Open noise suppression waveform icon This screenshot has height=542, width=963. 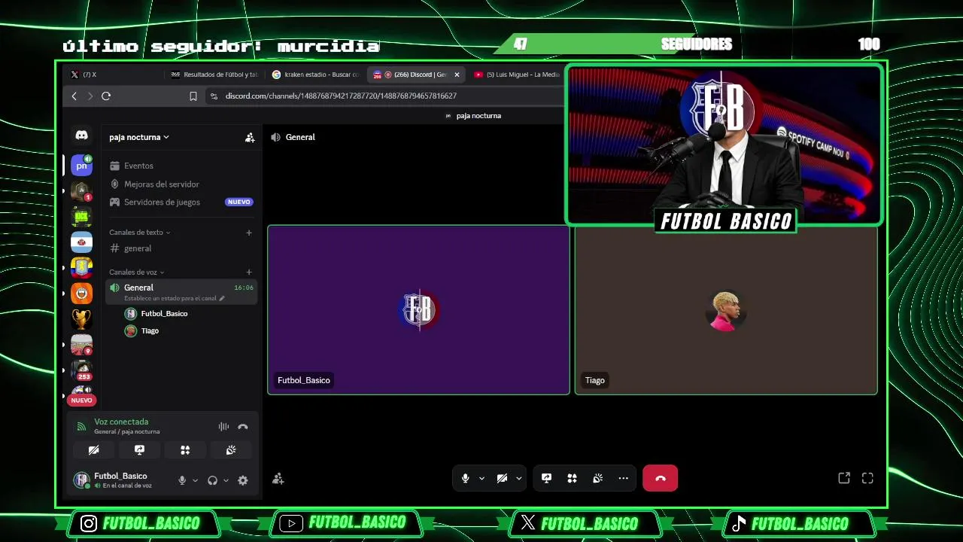click(x=223, y=427)
